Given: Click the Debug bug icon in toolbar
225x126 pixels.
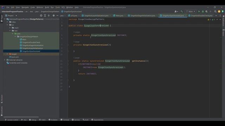Looking at the screenshot, I should pyautogui.click(x=203, y=12).
